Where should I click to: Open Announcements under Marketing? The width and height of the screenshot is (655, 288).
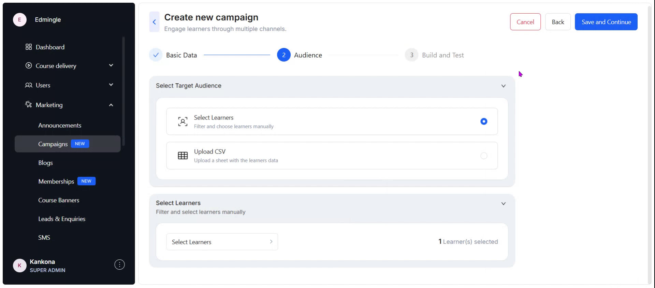(60, 125)
